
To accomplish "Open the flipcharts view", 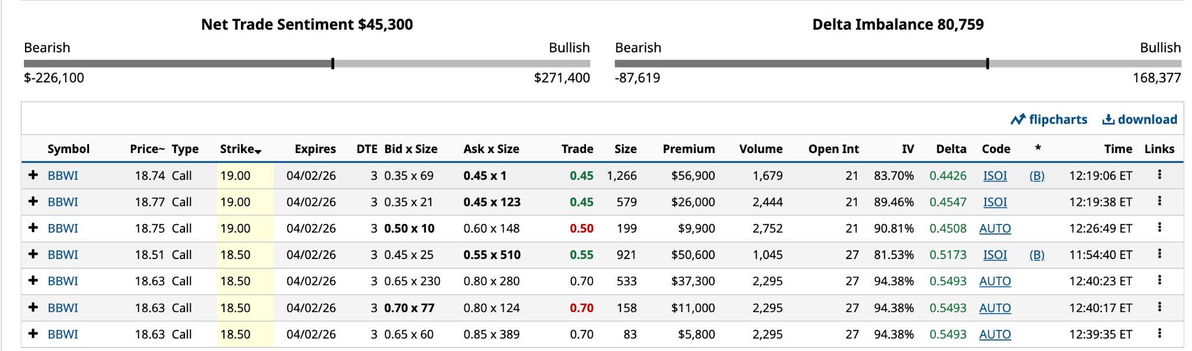I will coord(1049,119).
